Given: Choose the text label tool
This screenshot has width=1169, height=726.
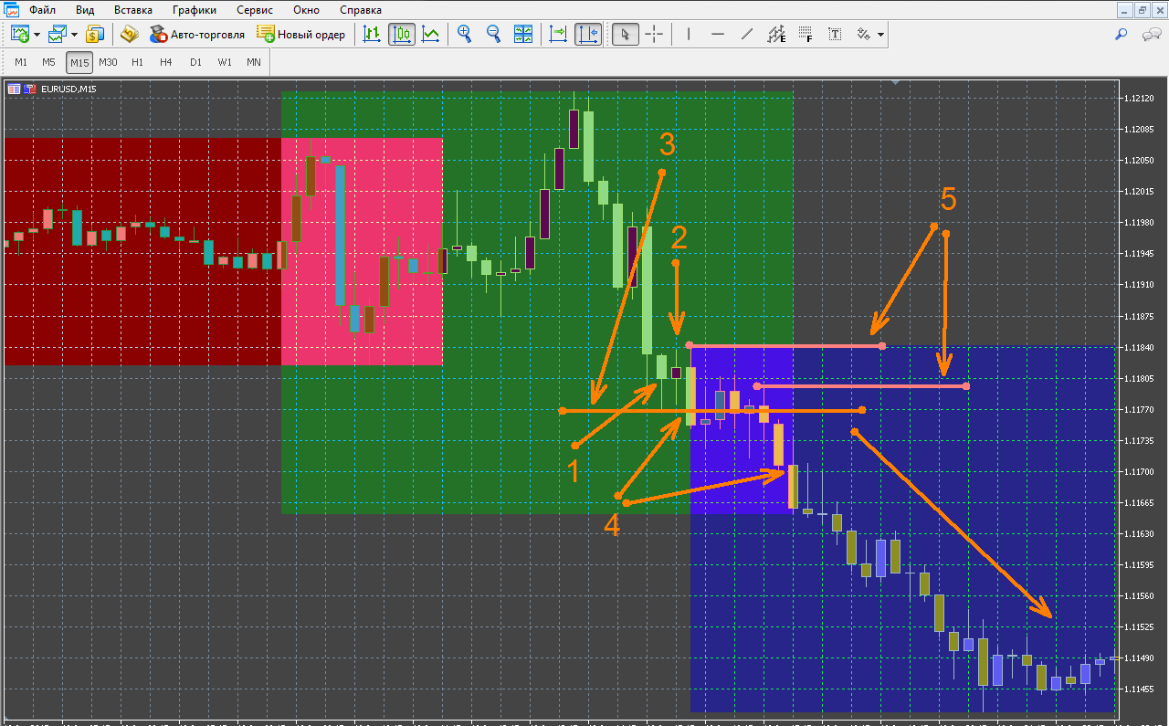Looking at the screenshot, I should 835,35.
